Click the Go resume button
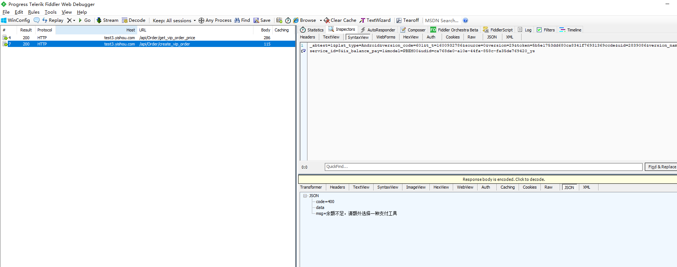This screenshot has width=677, height=267. (84, 20)
